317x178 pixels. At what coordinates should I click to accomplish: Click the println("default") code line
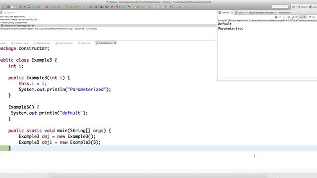50,113
